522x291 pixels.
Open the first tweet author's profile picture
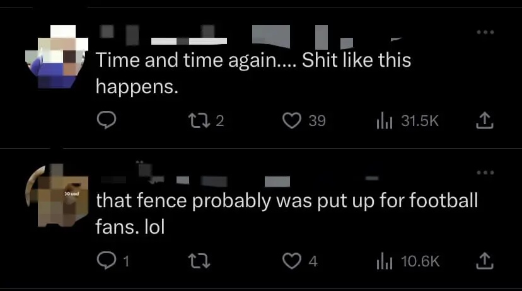[x=55, y=55]
